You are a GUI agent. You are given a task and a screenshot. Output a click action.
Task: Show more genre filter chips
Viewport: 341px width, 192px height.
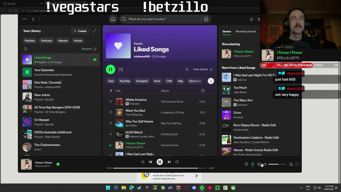[211, 81]
